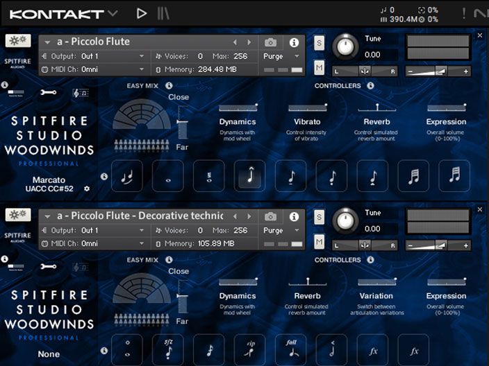Select the fall articulation in Decorative techniques

tap(290, 350)
